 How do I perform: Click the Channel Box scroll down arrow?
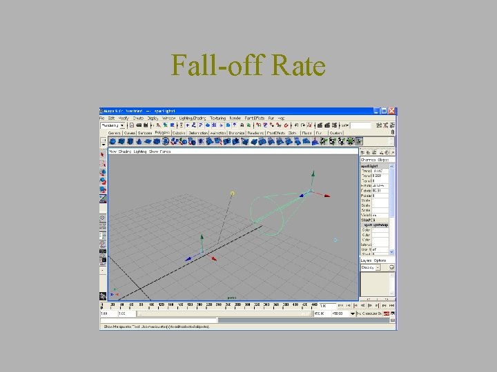point(392,252)
